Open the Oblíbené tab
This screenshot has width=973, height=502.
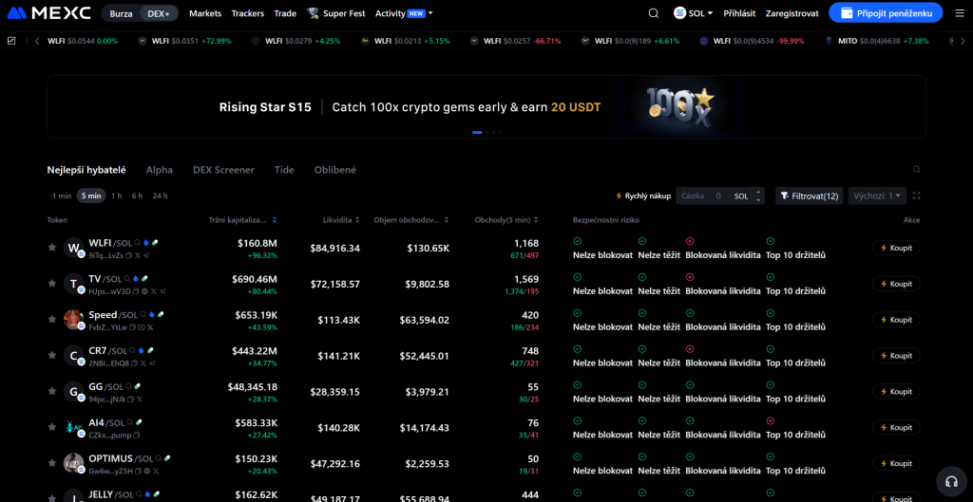click(335, 170)
